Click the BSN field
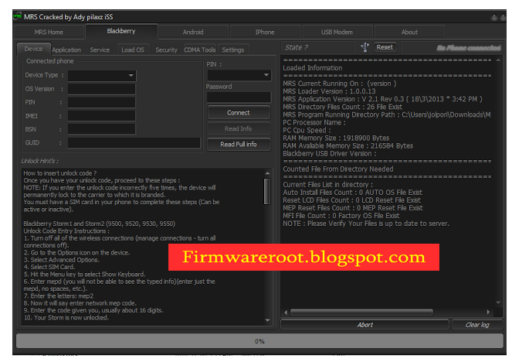The image size is (512, 362). pos(102,129)
